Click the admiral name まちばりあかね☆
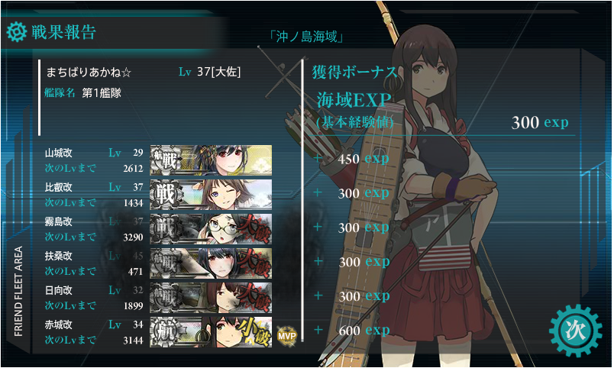This screenshot has height=368, width=614. pyautogui.click(x=89, y=73)
